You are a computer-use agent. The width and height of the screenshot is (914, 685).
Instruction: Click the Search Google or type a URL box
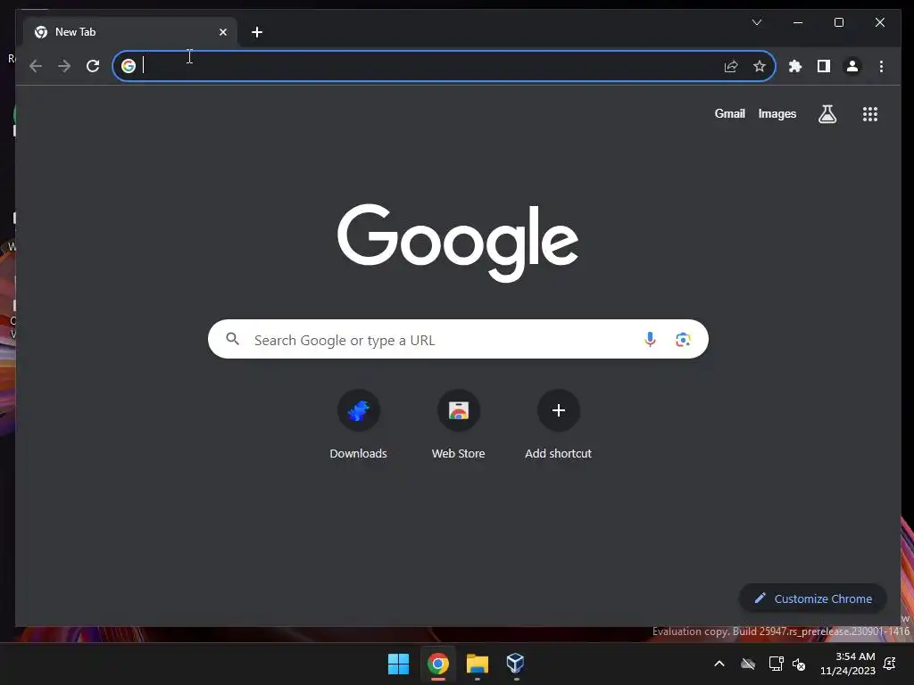[x=458, y=339]
